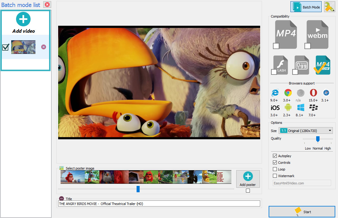Enable the Watermark checkbox

(x=275, y=176)
